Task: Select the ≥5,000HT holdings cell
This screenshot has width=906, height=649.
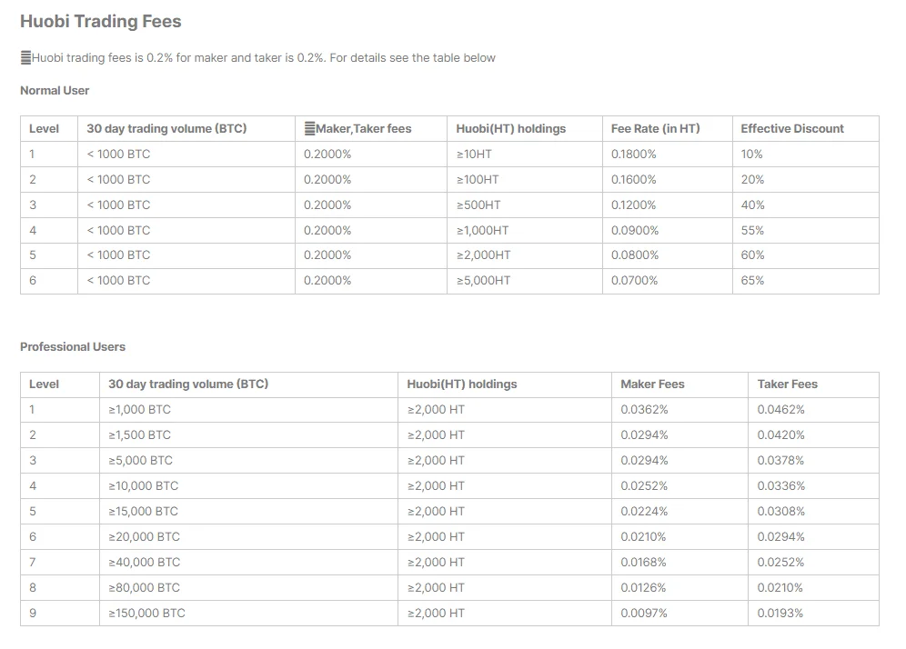Action: 483,281
